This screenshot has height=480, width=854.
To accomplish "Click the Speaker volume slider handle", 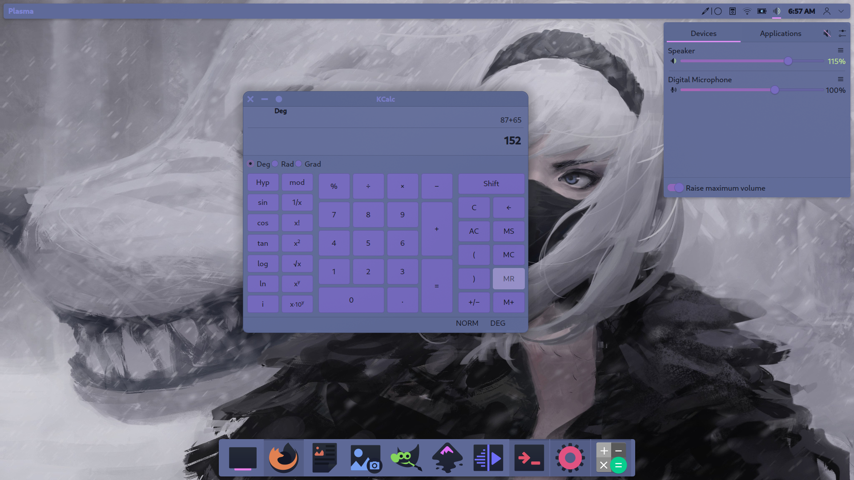I will [788, 61].
